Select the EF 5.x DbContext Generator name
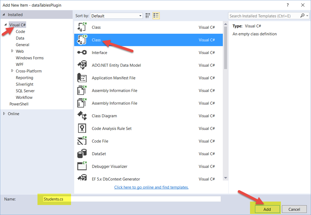The width and height of the screenshot is (311, 215). 116,179
